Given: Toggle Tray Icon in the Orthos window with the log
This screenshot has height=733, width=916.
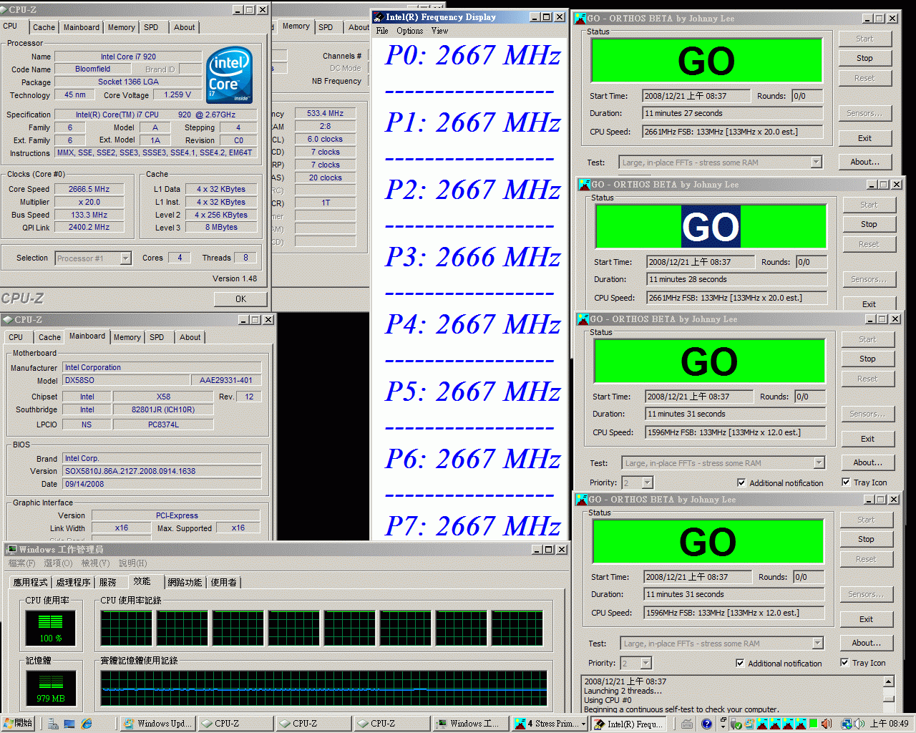Looking at the screenshot, I should click(x=844, y=663).
